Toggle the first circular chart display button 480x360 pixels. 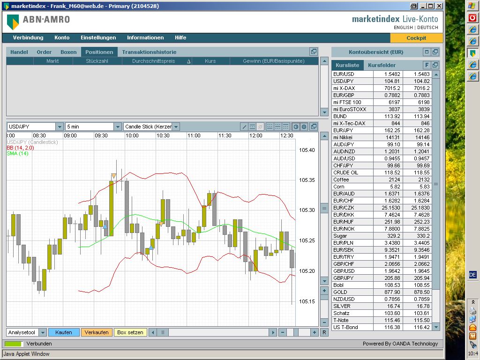tap(296, 127)
